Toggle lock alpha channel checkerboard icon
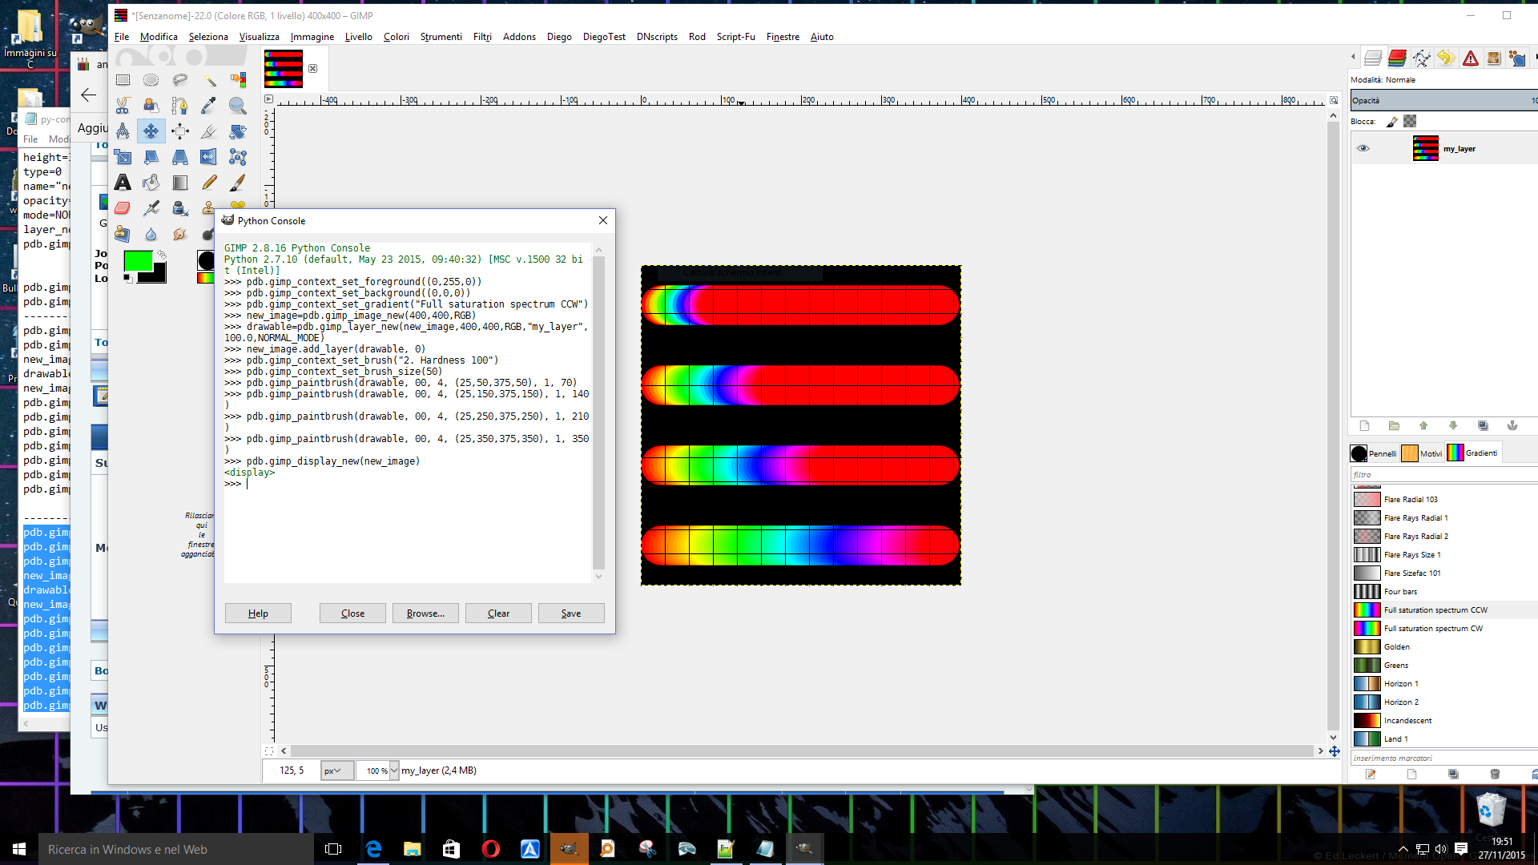The width and height of the screenshot is (1538, 865). coord(1410,121)
